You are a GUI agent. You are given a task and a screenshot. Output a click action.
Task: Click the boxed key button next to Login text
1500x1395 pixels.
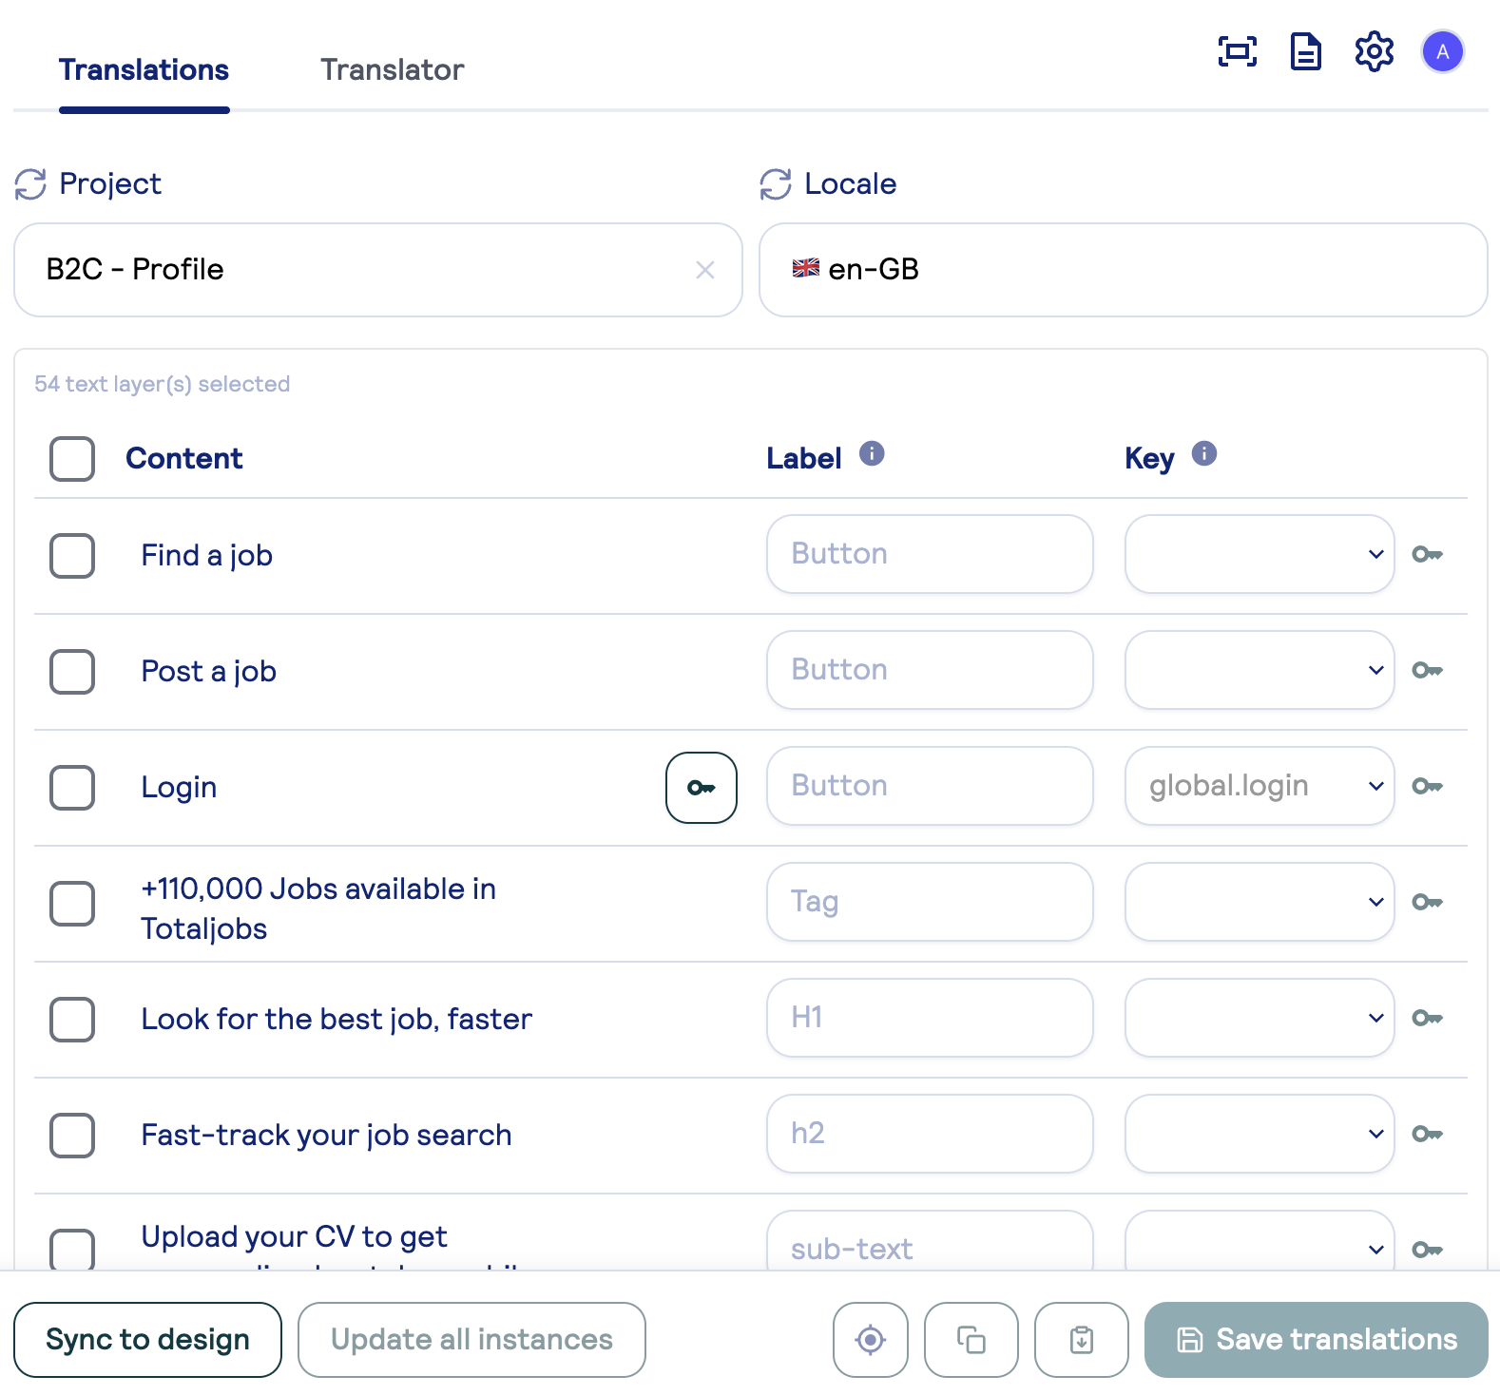pyautogui.click(x=702, y=788)
